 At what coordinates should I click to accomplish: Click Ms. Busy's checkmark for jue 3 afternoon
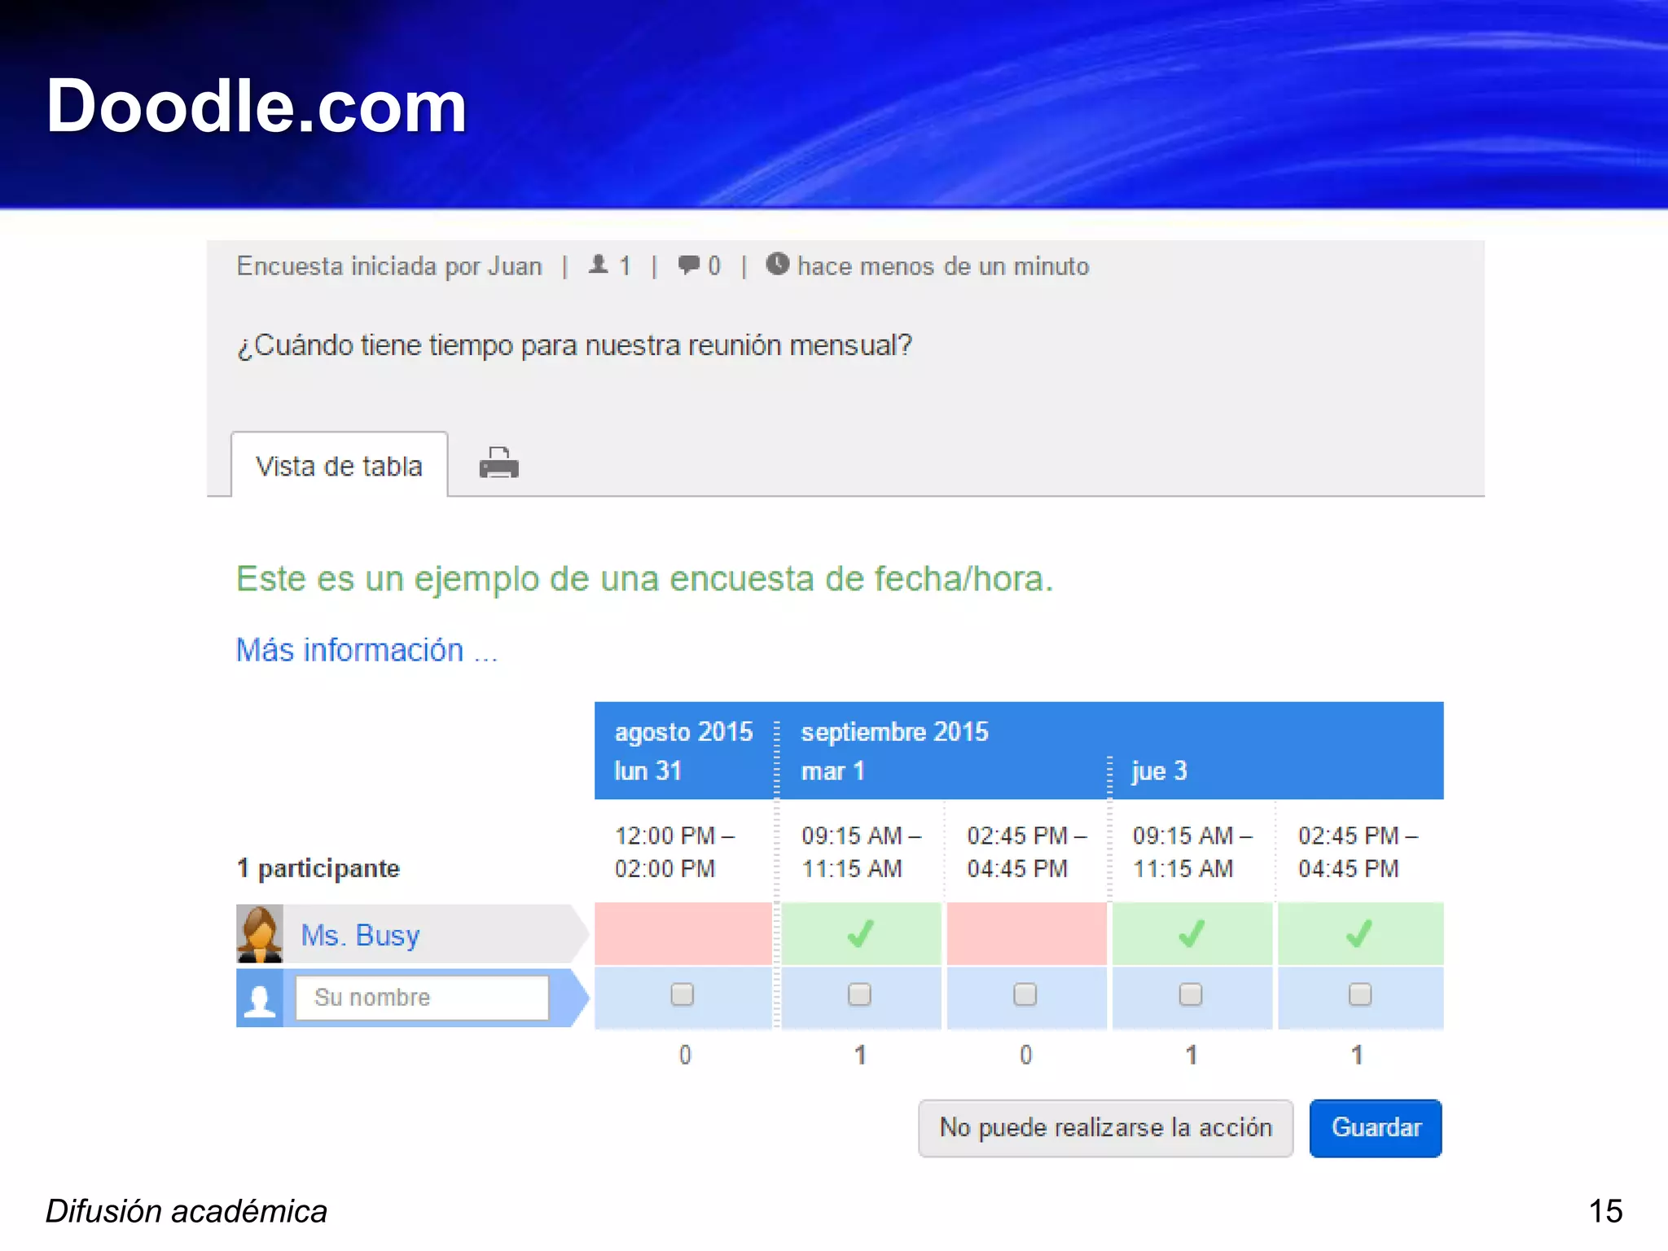[x=1359, y=933]
